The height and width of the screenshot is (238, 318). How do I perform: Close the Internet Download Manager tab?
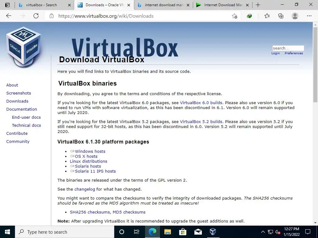pyautogui.click(x=247, y=5)
